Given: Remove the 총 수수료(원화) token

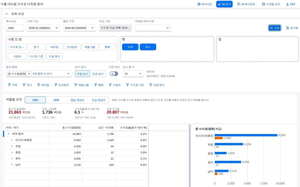Looking at the screenshot, I should click(29, 74).
